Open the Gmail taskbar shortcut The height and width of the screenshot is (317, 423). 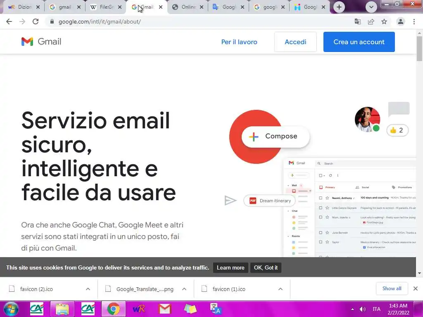tap(164, 309)
